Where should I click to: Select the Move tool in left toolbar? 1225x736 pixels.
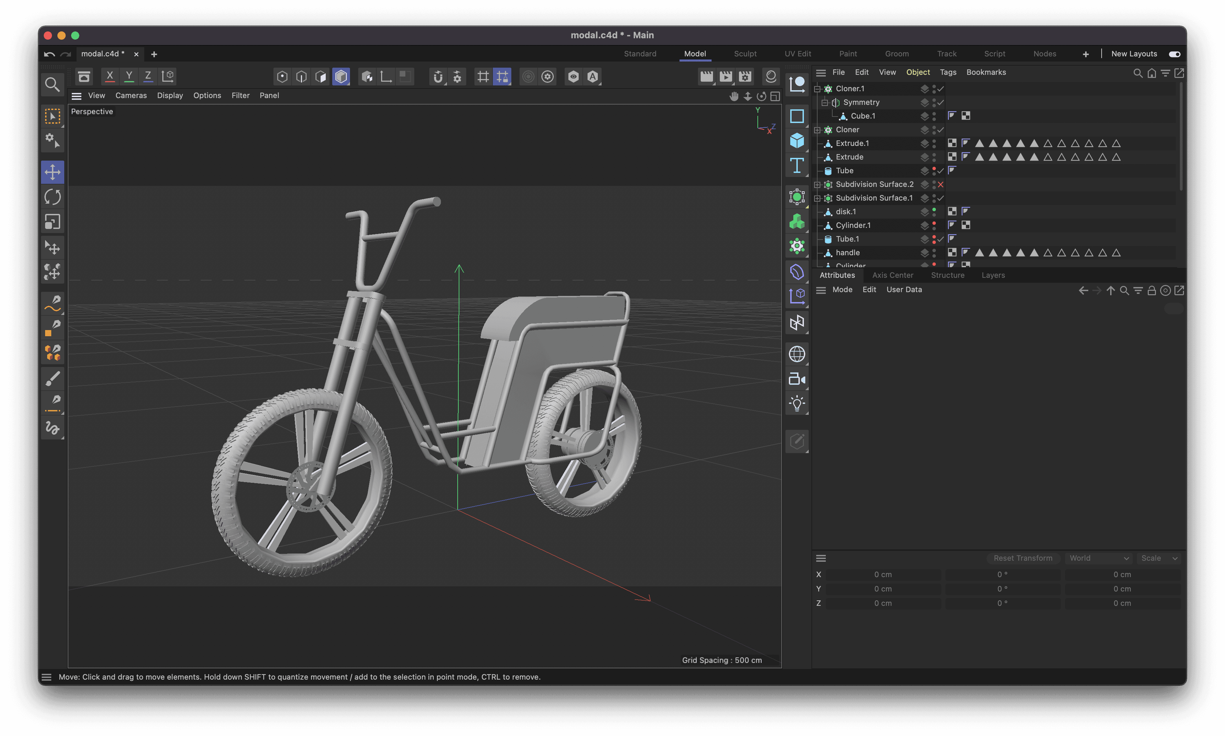tap(53, 172)
